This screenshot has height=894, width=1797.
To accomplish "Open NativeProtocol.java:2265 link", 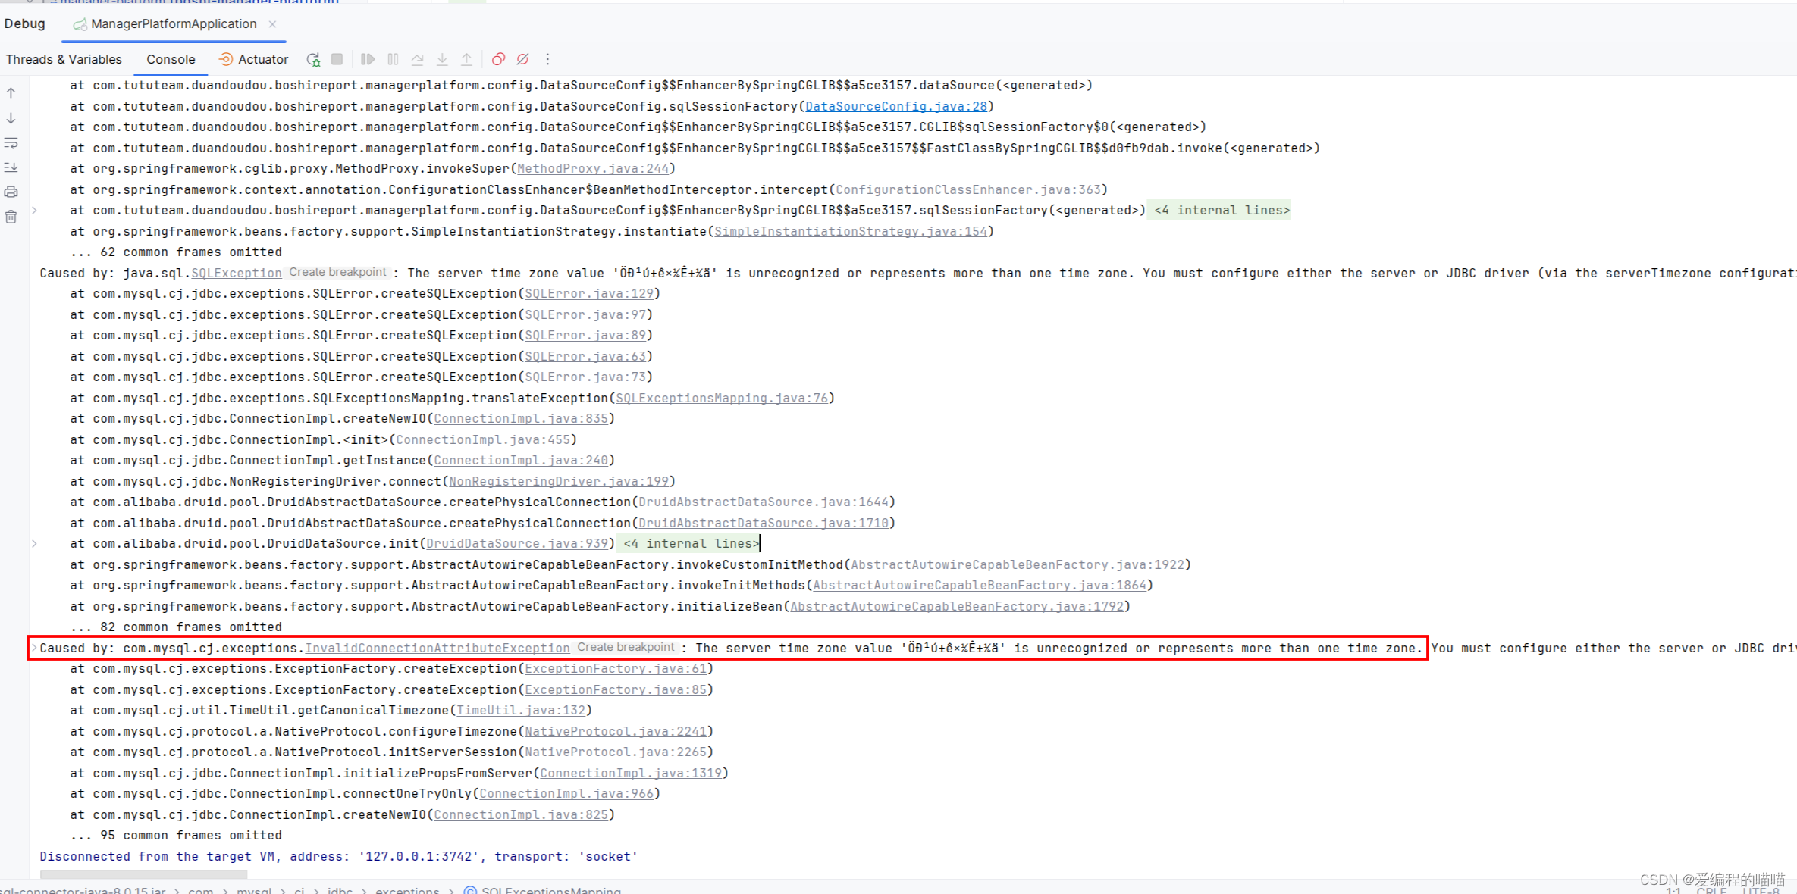I will coord(615,752).
